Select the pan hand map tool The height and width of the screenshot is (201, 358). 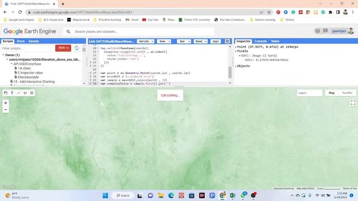click(6, 93)
